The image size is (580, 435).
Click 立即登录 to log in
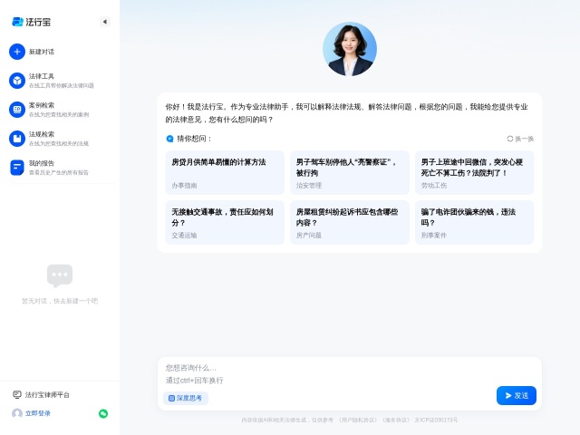[x=38, y=413]
